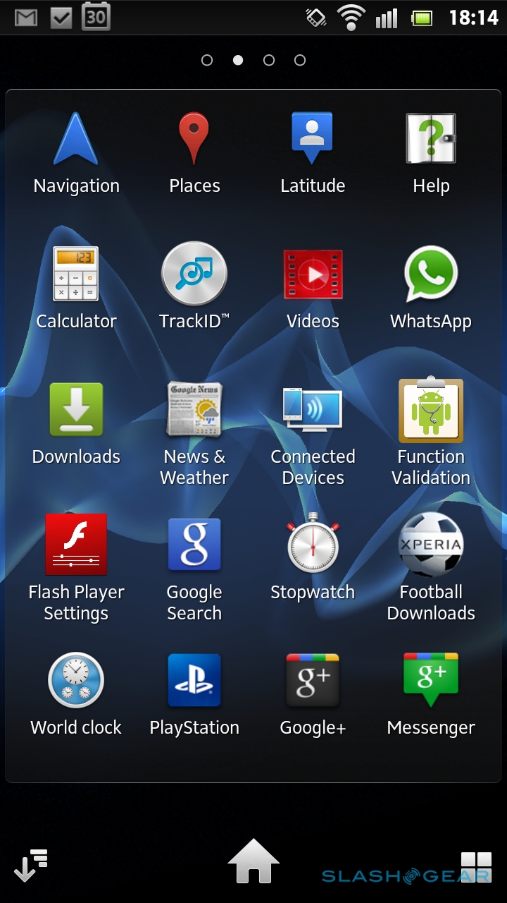Tap the cellular signal bars icon
The height and width of the screenshot is (903, 507).
[387, 18]
